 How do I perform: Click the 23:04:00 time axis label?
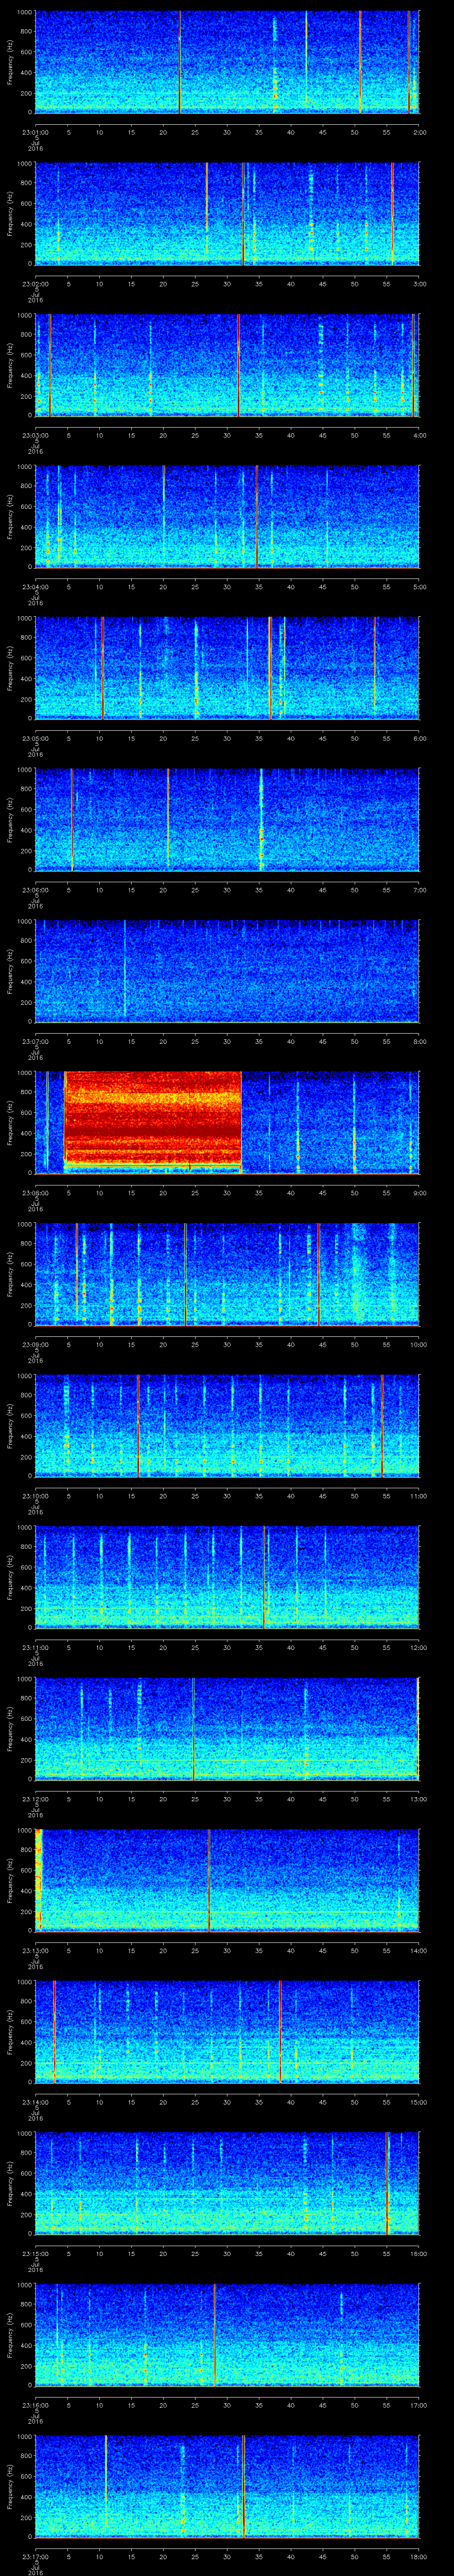pos(35,587)
